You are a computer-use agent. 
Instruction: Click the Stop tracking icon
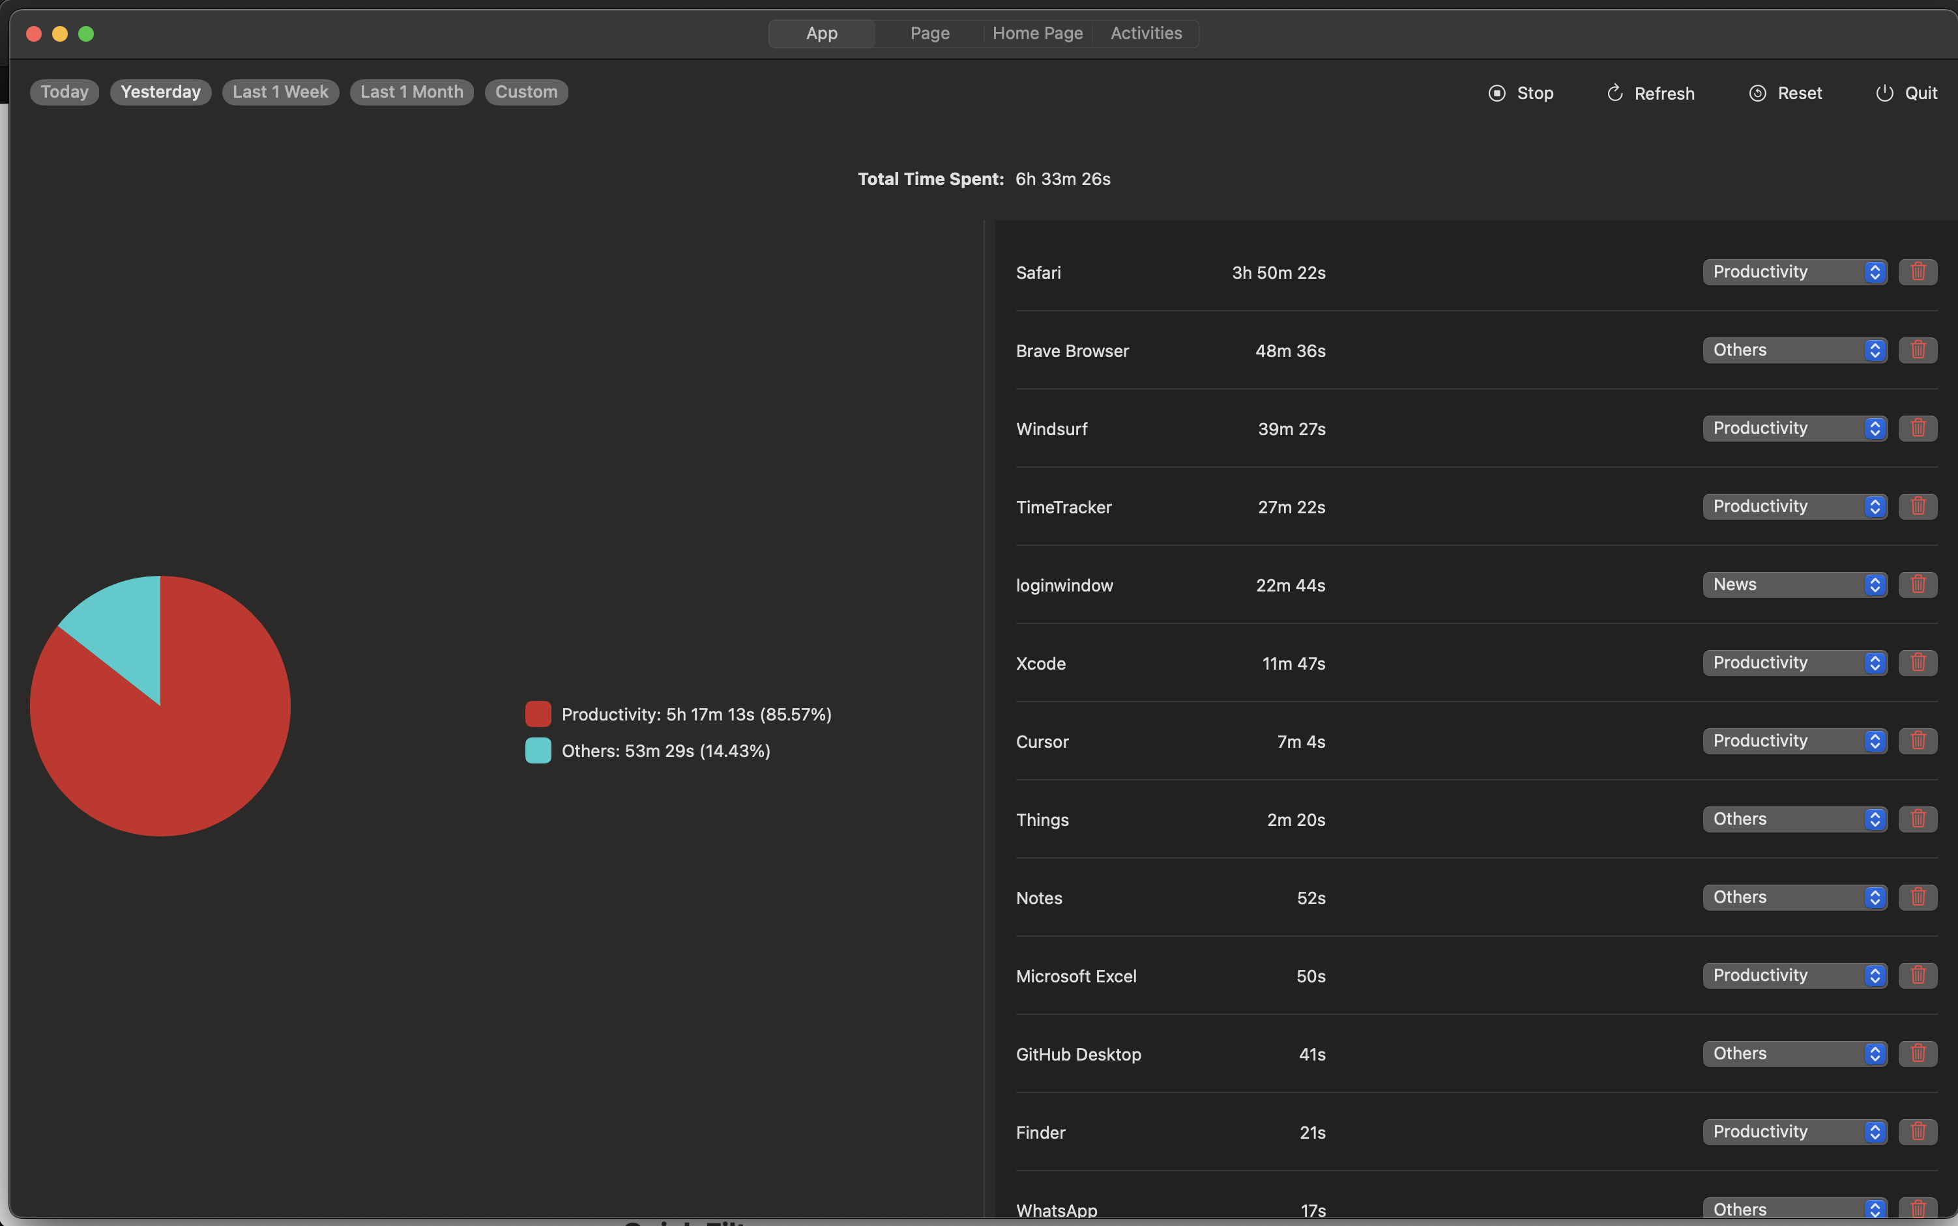pyautogui.click(x=1496, y=93)
